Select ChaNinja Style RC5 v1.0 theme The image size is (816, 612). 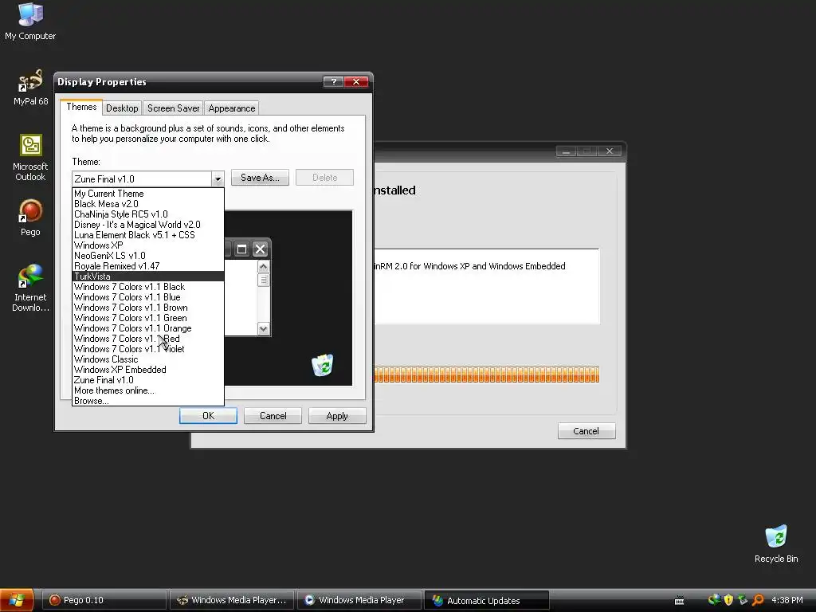pos(147,214)
